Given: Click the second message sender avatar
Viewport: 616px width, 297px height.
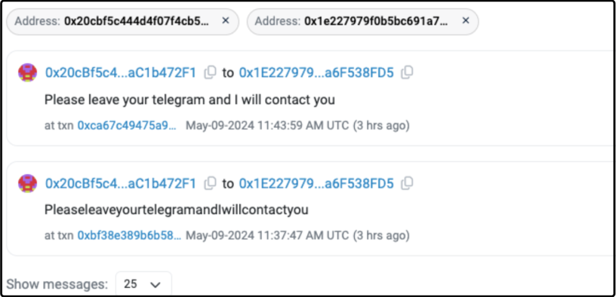Looking at the screenshot, I should [x=28, y=183].
